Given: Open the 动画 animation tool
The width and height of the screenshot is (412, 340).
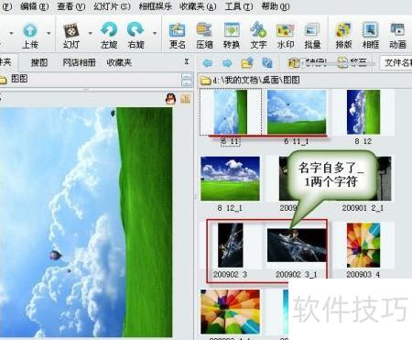Looking at the screenshot, I should (x=397, y=36).
